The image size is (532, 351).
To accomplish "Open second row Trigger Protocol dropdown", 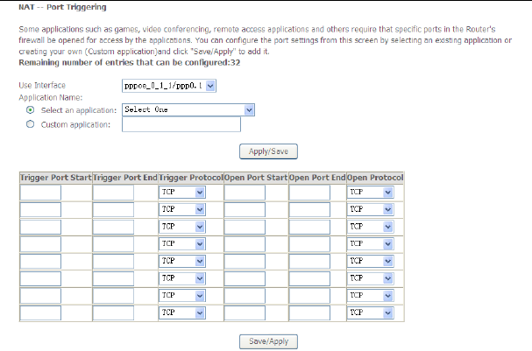I will [181, 209].
